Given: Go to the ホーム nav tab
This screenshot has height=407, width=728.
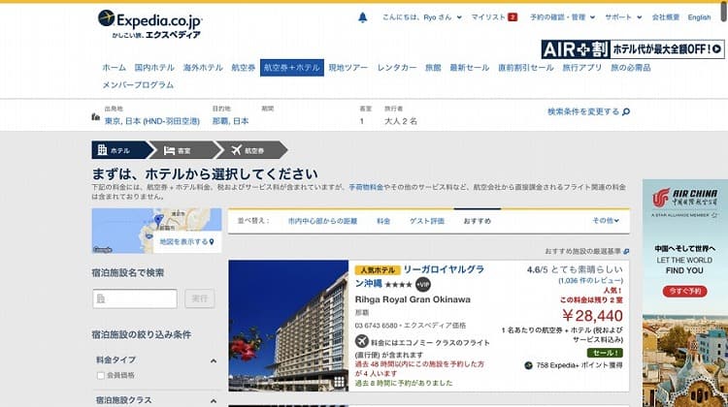Looking at the screenshot, I should (115, 68).
